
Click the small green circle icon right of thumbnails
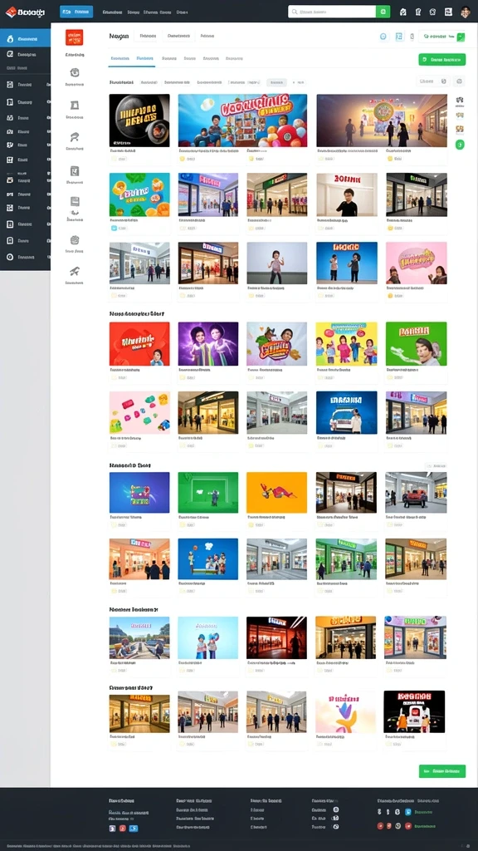point(460,145)
